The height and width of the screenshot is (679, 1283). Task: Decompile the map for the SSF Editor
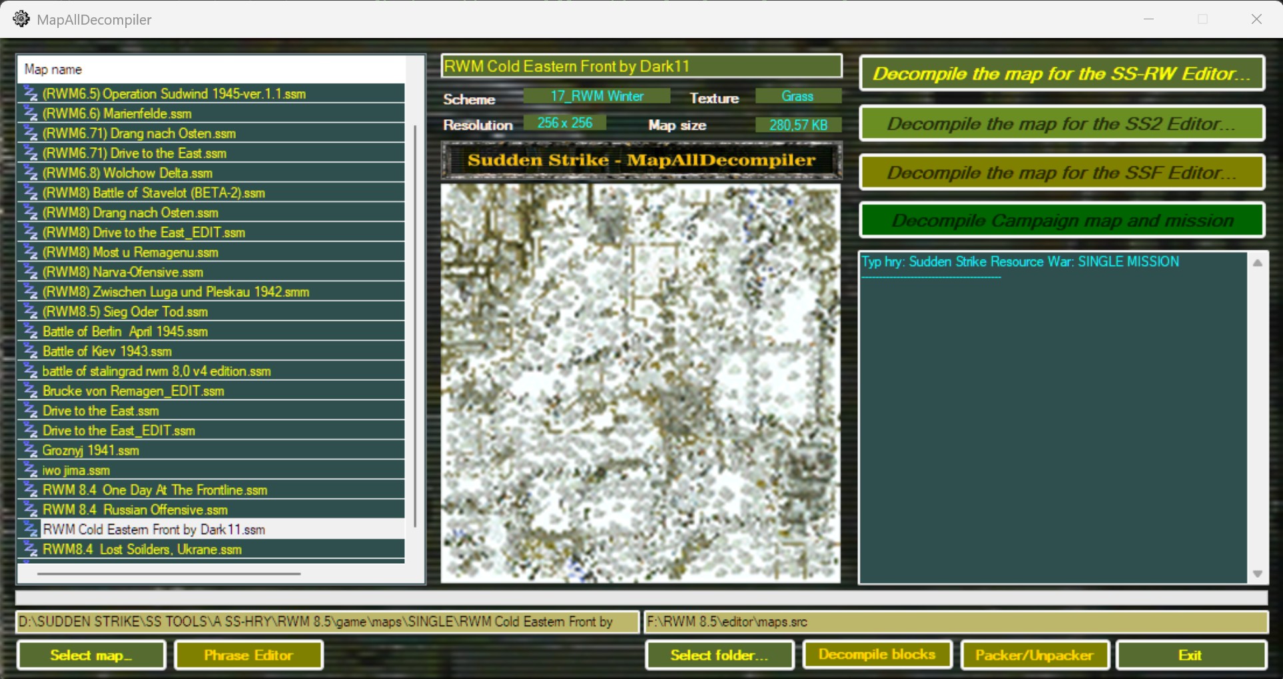tap(1062, 172)
